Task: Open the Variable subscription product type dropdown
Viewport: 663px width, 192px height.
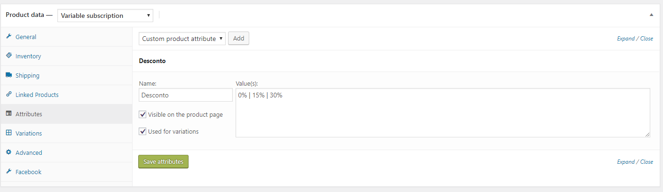Action: 105,16
